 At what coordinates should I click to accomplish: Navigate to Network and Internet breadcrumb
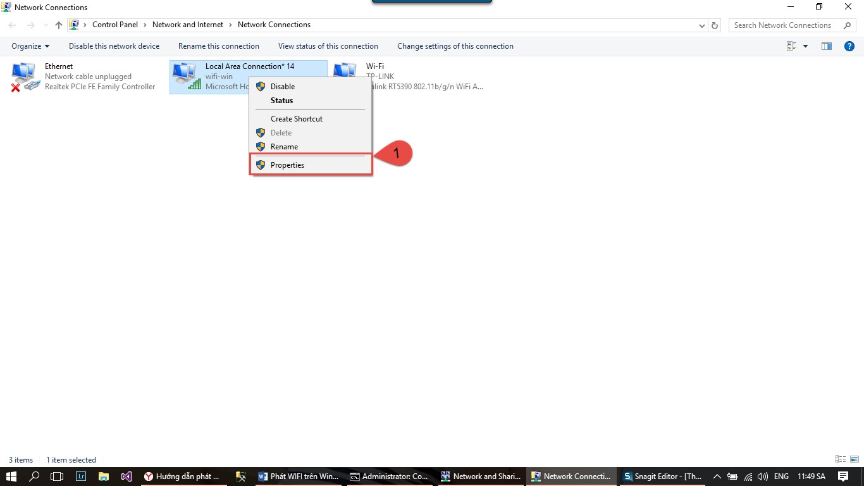point(188,25)
